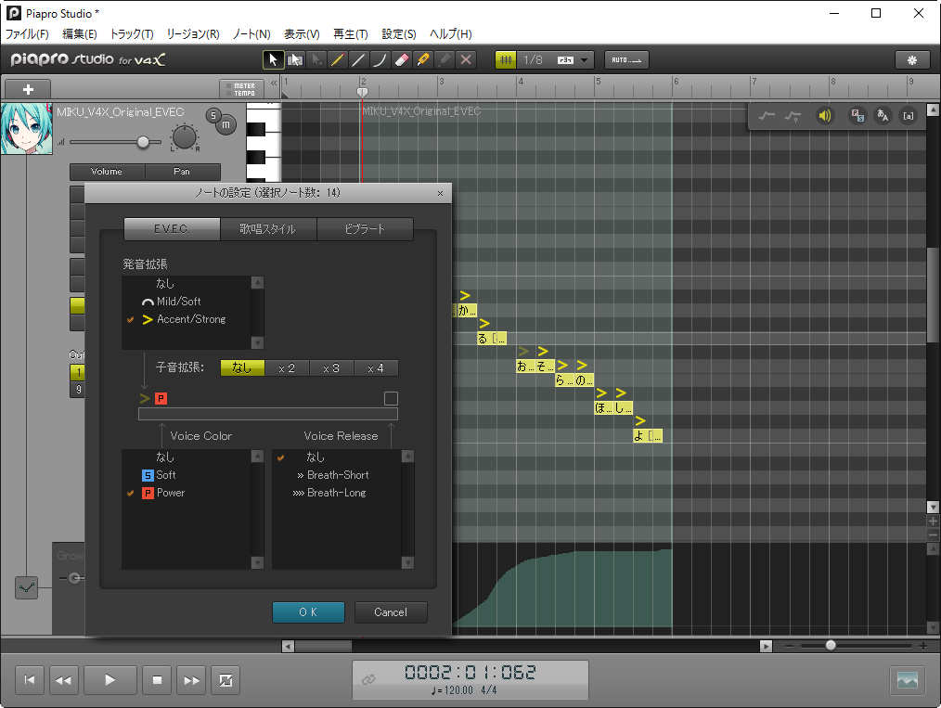Open the 編集(E) menu
The width and height of the screenshot is (941, 708).
coord(79,34)
